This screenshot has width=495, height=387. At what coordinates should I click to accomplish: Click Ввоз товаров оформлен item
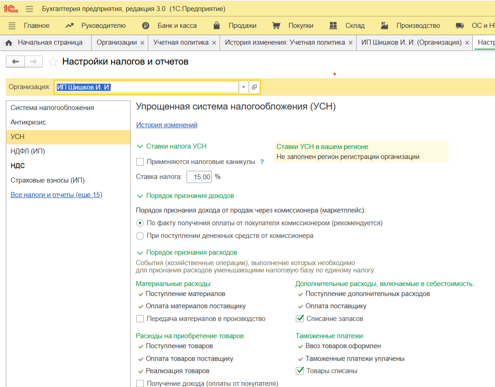343,346
